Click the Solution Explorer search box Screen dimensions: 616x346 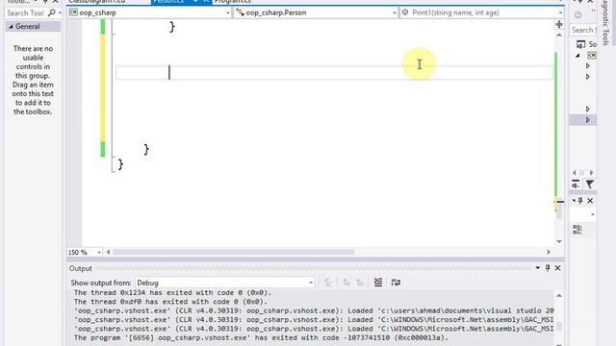pyautogui.click(x=583, y=30)
